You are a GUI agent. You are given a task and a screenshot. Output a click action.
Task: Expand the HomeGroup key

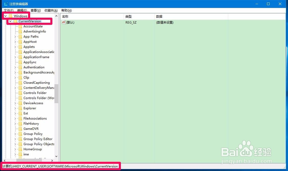(x=15, y=149)
